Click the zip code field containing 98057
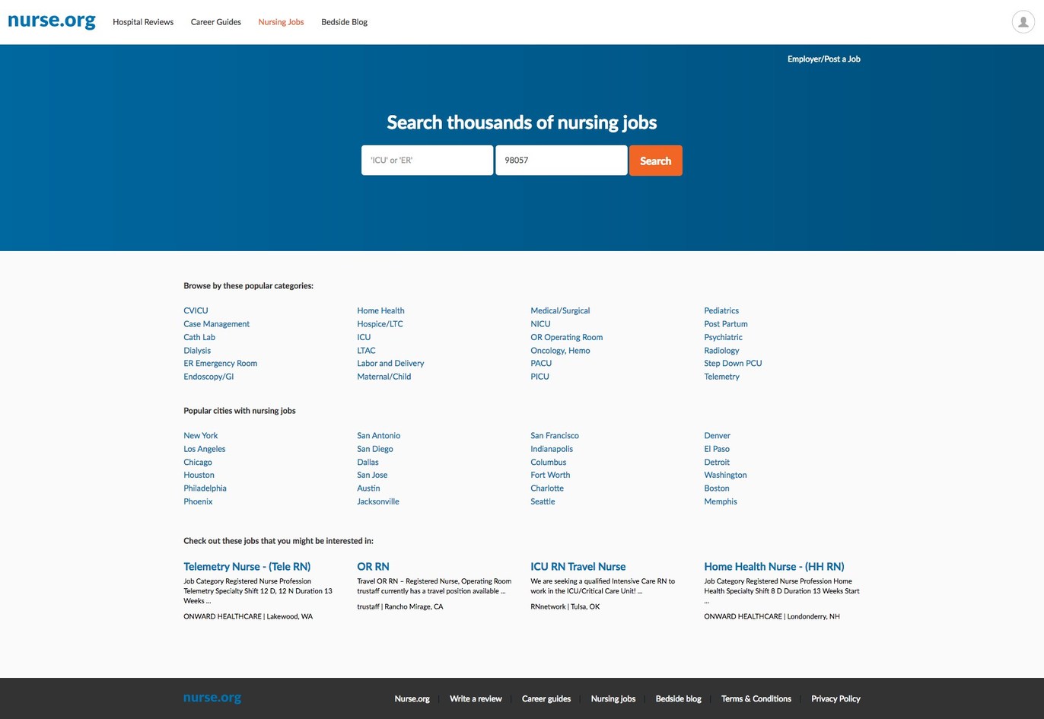This screenshot has height=719, width=1044. 561,160
